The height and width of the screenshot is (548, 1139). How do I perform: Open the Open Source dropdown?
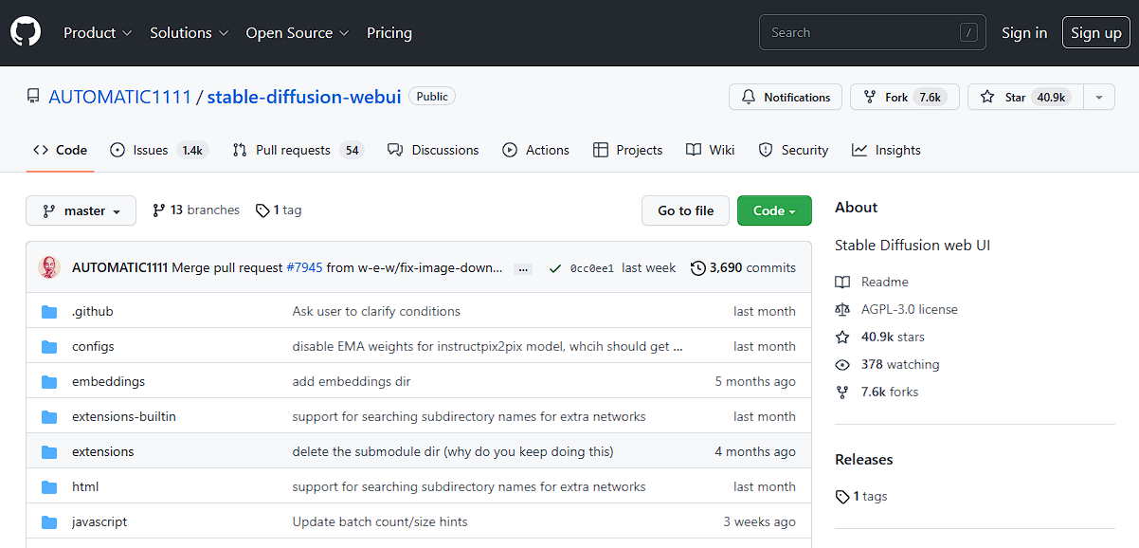tap(298, 32)
